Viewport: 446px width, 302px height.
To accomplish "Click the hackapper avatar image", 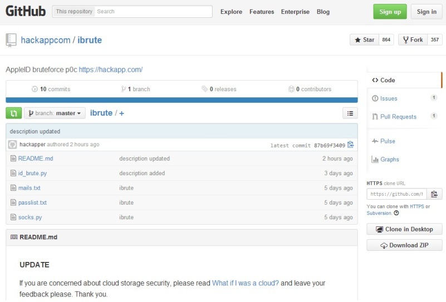I will (x=12, y=145).
